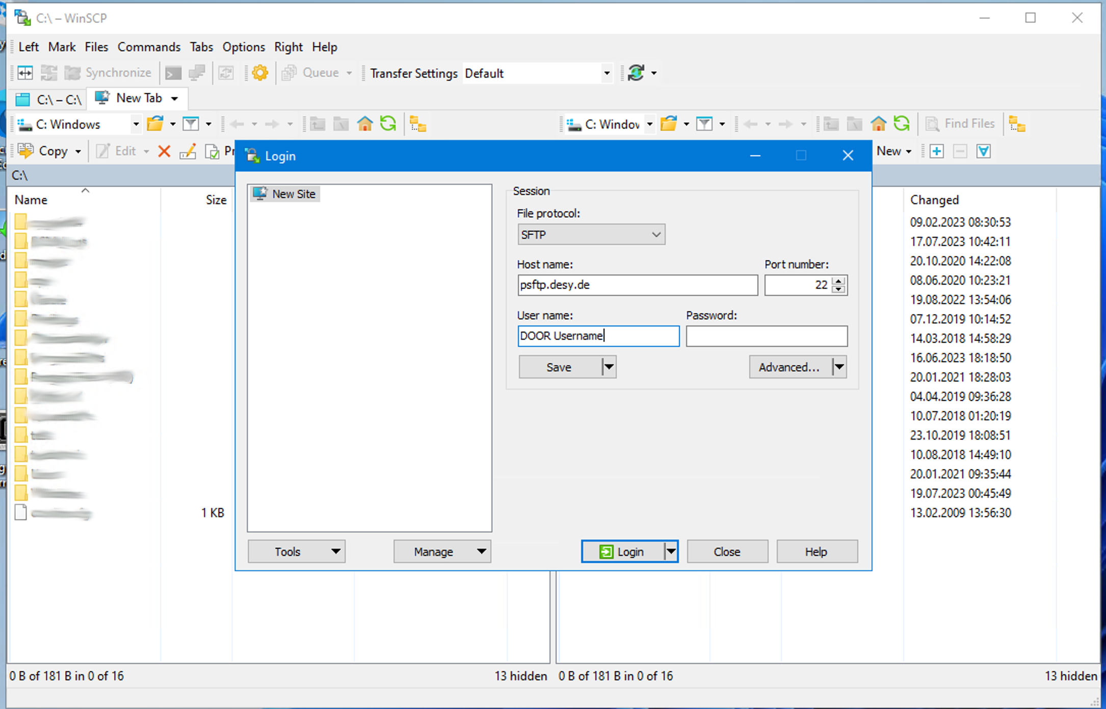1106x709 pixels.
Task: Click the Close button in Login dialog
Action: click(727, 551)
